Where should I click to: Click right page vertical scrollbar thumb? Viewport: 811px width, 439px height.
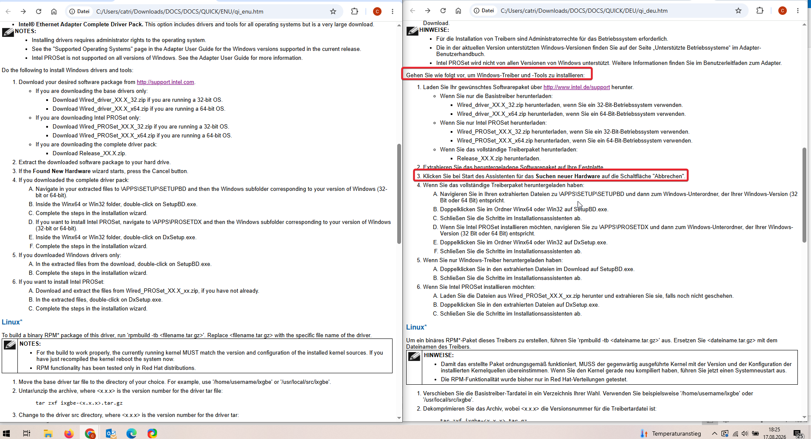tap(804, 195)
